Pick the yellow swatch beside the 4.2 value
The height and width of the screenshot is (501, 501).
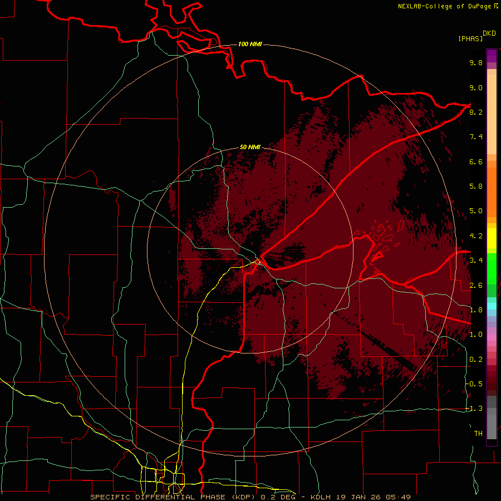click(x=492, y=238)
